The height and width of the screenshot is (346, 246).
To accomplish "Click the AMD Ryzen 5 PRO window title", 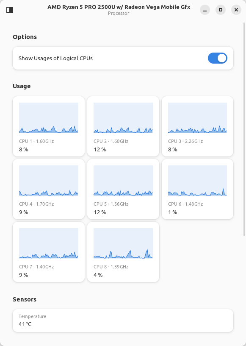I will pos(119,7).
